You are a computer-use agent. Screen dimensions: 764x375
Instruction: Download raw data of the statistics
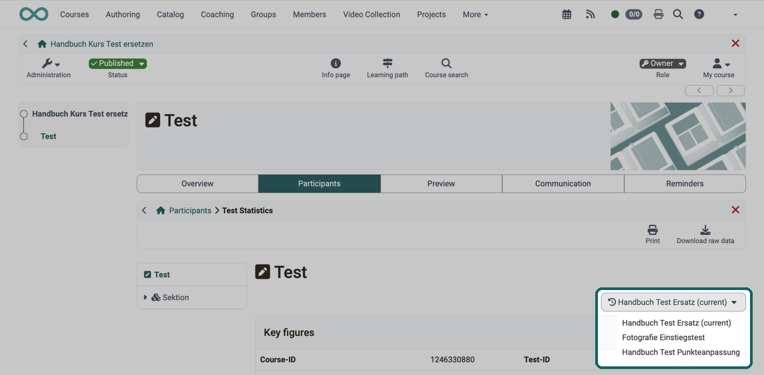705,234
